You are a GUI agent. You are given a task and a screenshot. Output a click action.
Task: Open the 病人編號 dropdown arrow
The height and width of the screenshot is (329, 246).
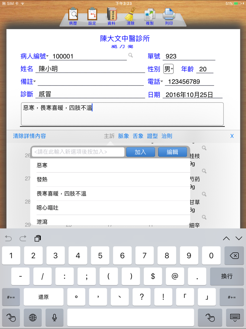click(x=47, y=56)
